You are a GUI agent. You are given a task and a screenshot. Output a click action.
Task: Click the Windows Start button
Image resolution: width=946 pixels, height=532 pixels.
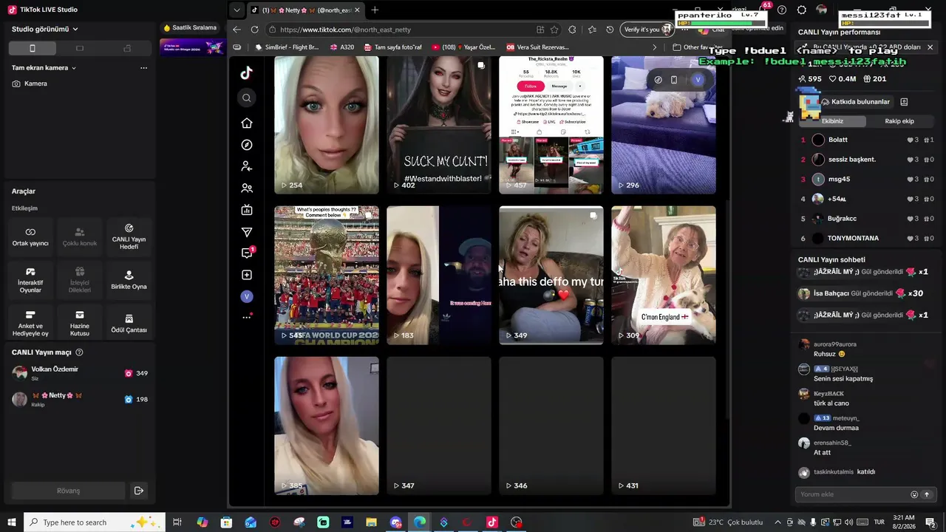(x=12, y=522)
